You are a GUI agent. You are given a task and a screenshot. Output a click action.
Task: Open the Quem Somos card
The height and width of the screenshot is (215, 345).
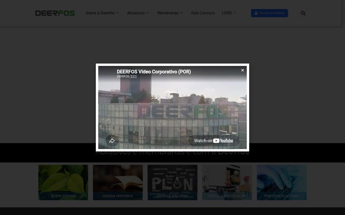pos(63,183)
